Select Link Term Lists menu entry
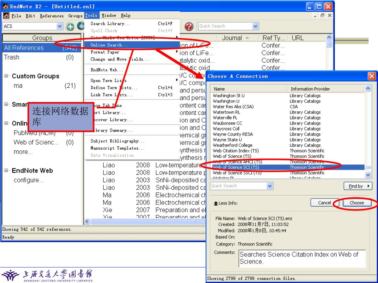 pos(132,95)
